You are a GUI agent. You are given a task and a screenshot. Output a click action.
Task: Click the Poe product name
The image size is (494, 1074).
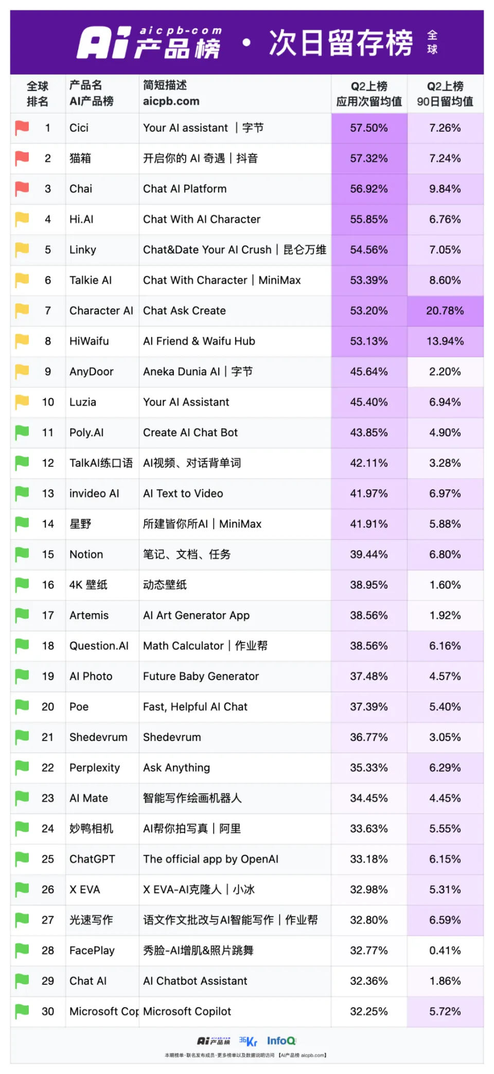(79, 707)
